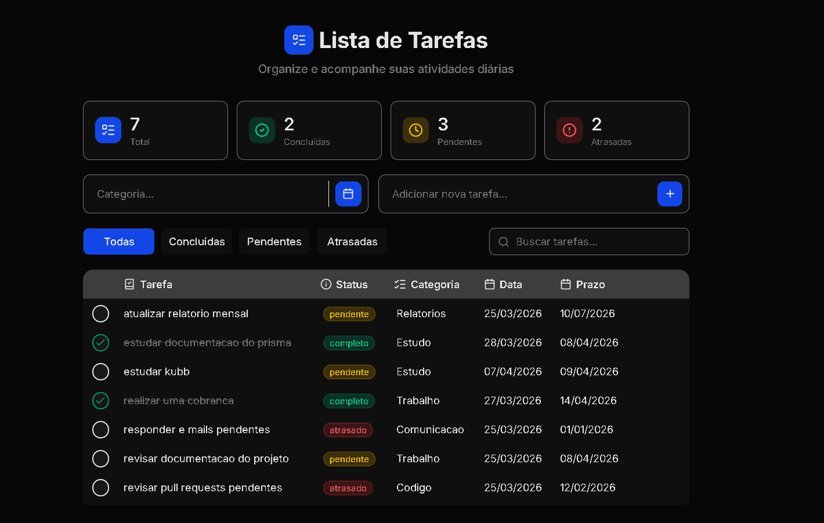824x523 pixels.
Task: Click the Status column header
Action: click(x=344, y=284)
